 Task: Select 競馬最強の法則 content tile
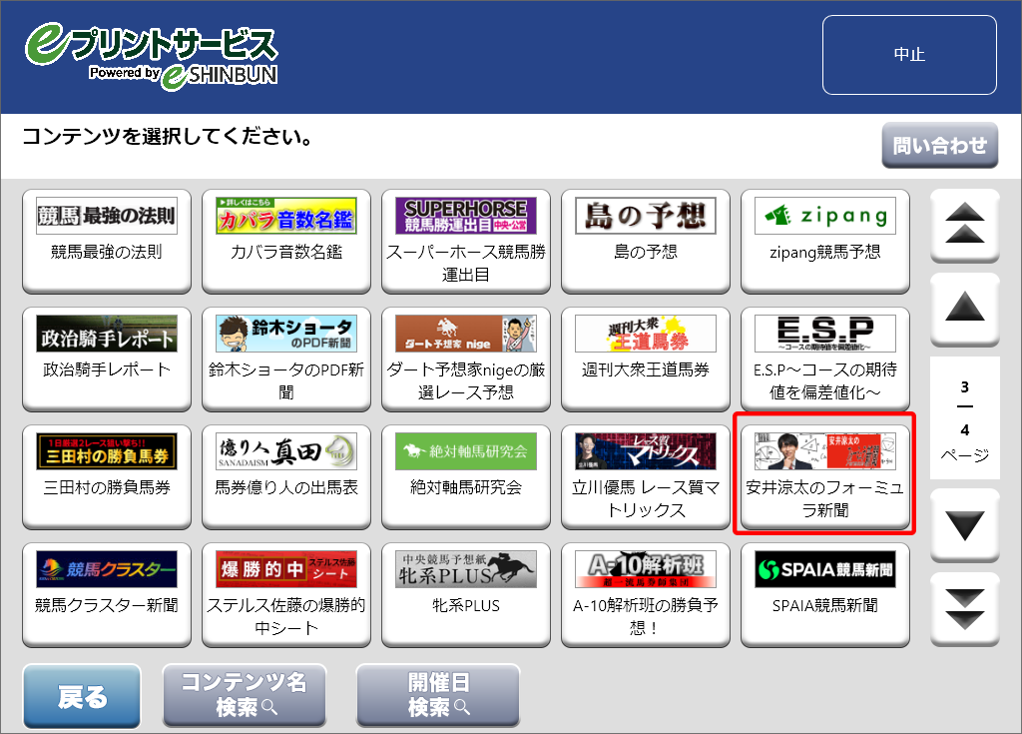[x=107, y=242]
